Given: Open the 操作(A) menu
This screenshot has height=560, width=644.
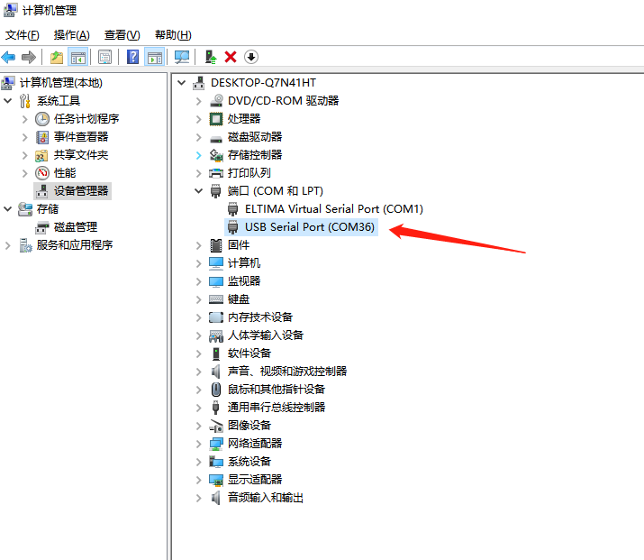Looking at the screenshot, I should [71, 35].
